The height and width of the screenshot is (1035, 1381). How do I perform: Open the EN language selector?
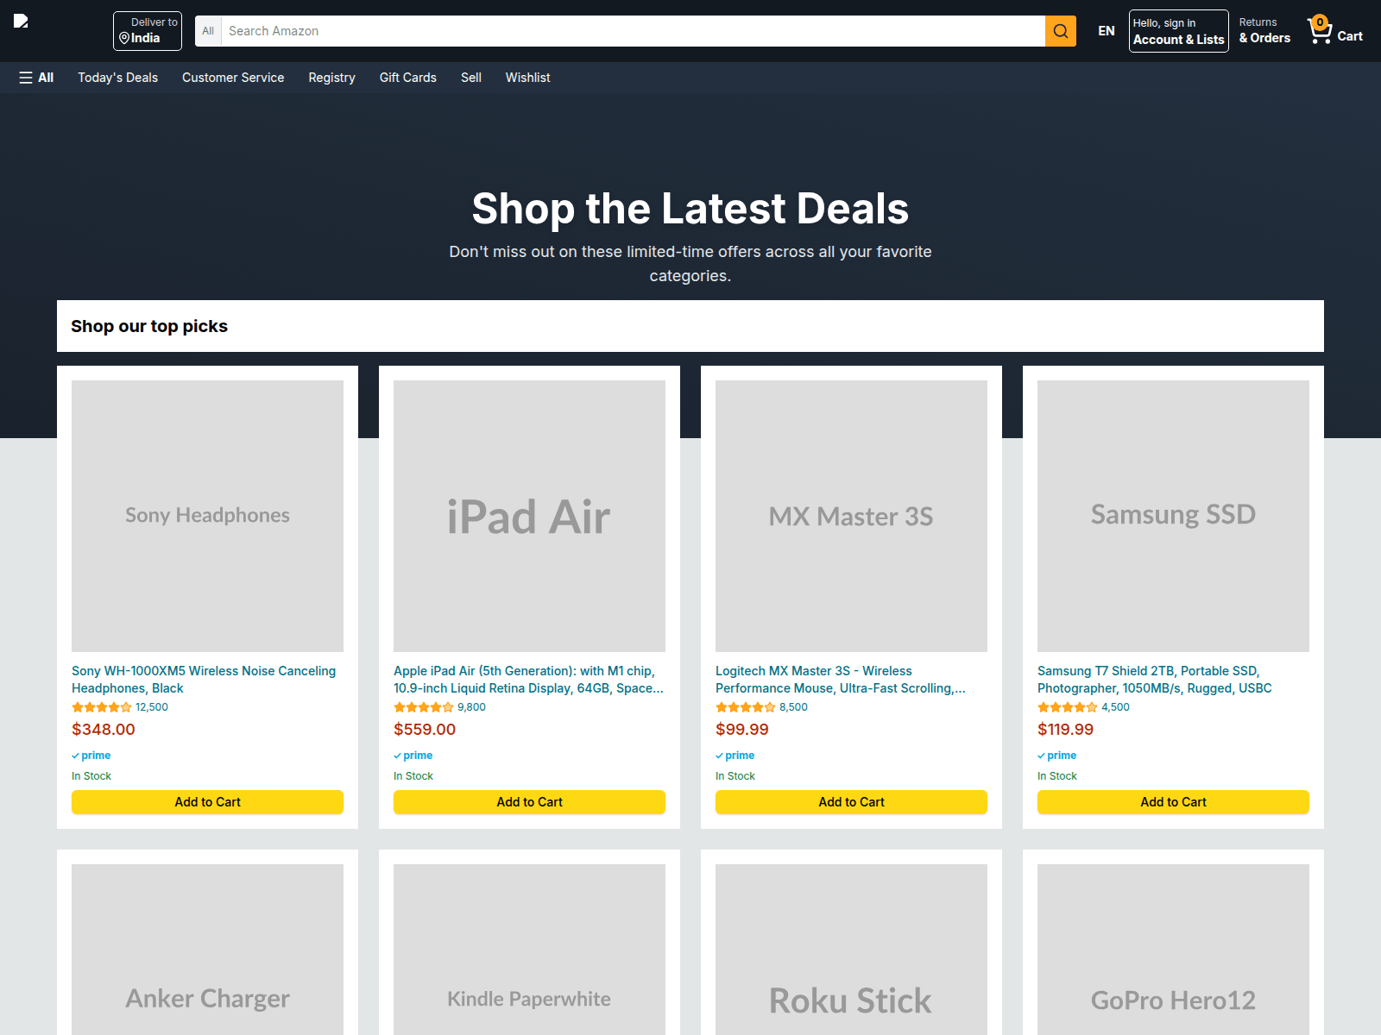(x=1106, y=31)
